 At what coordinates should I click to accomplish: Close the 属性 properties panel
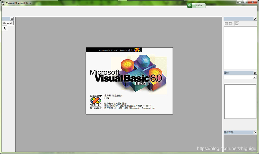coord(255,73)
